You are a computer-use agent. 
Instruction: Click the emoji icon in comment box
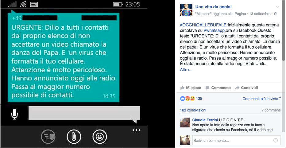coord(276,140)
